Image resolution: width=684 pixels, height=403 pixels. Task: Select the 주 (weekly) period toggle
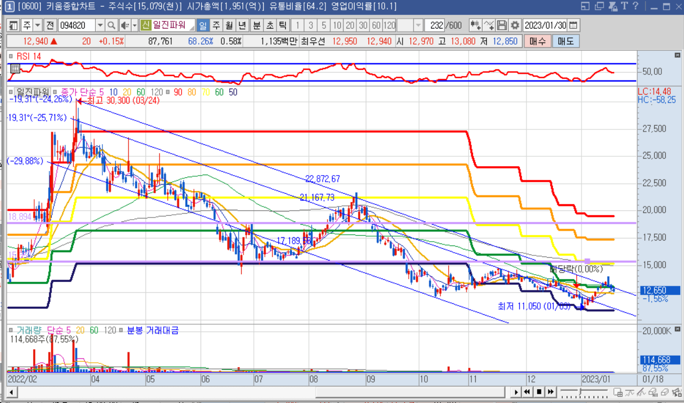(x=216, y=25)
